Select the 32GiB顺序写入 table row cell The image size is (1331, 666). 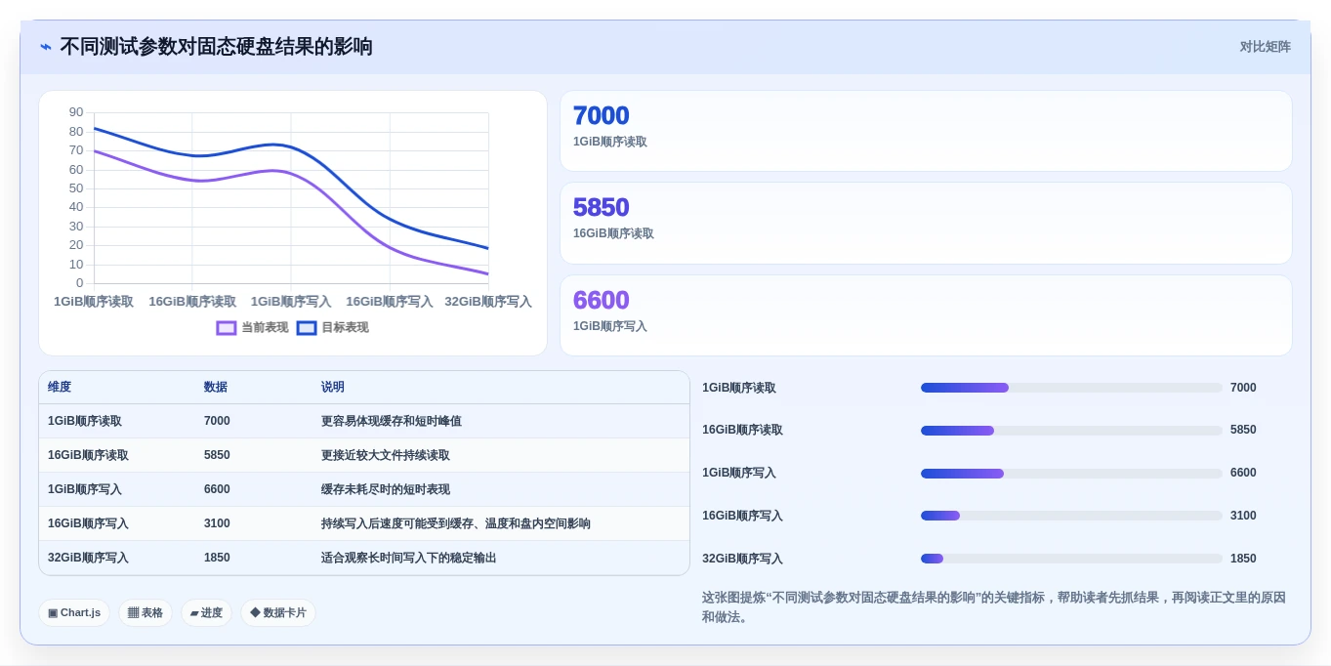tap(88, 559)
